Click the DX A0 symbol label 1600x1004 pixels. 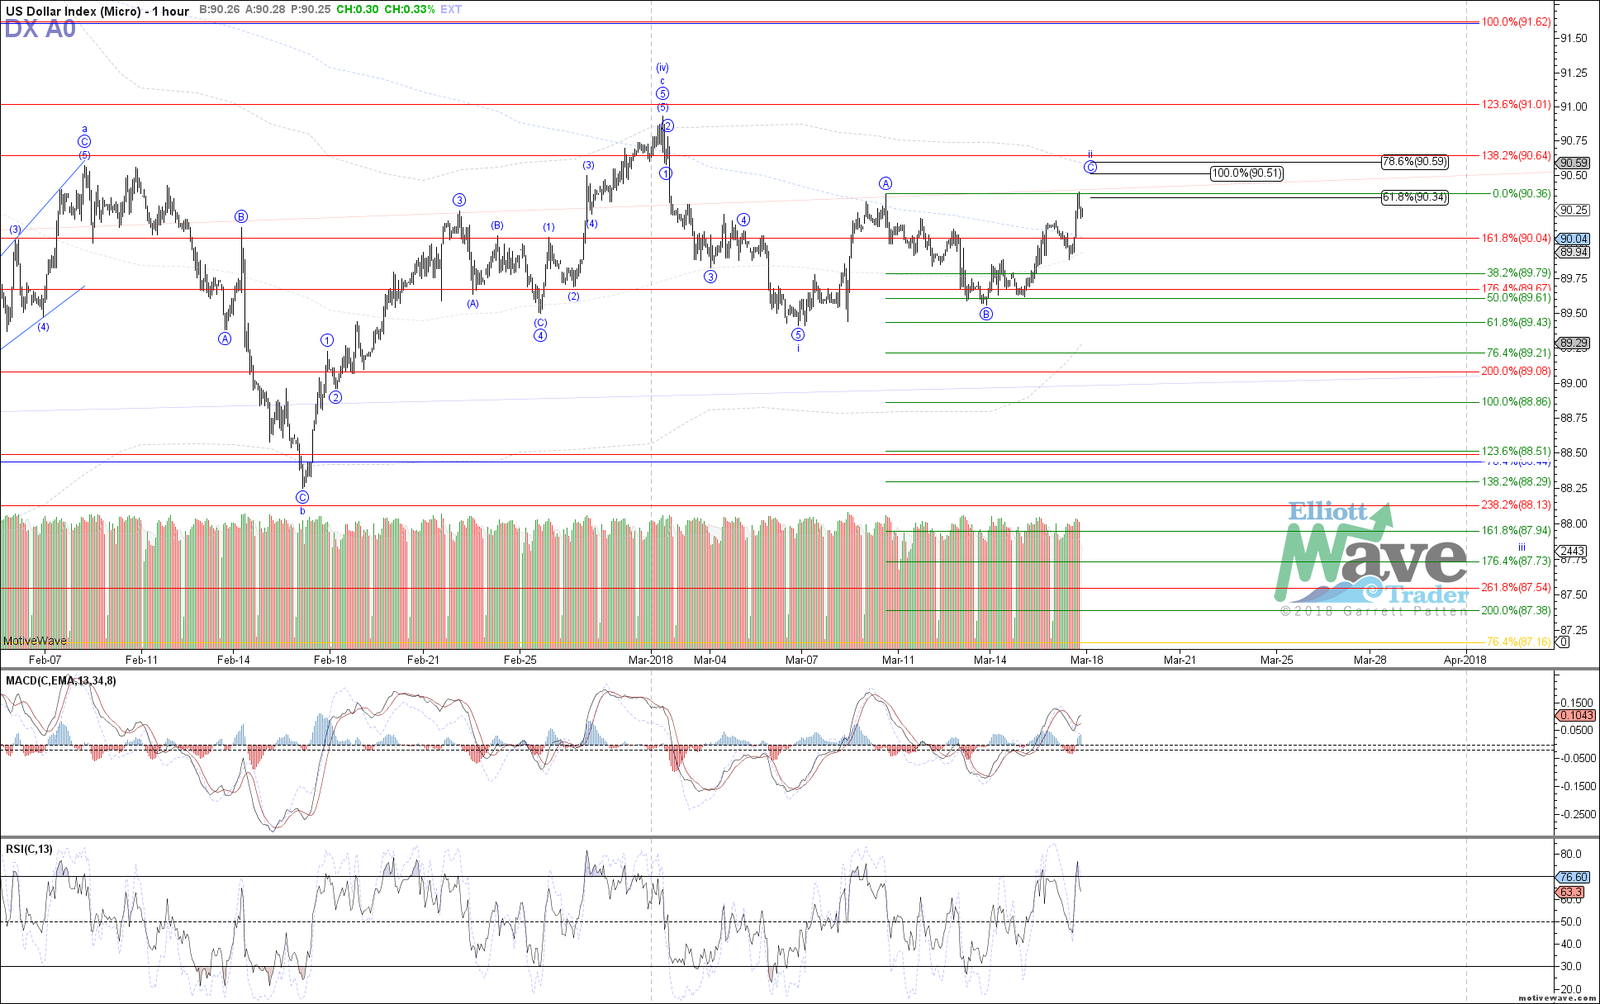pos(40,30)
